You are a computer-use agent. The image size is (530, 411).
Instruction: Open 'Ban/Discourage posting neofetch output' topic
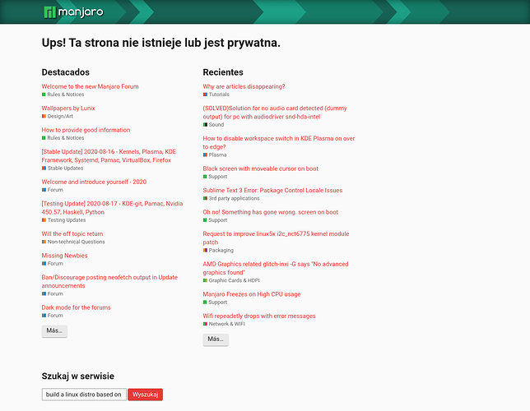coord(109,281)
